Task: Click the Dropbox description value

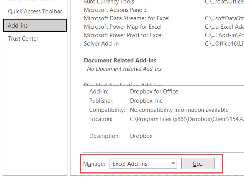Action: pyautogui.click(x=141, y=136)
